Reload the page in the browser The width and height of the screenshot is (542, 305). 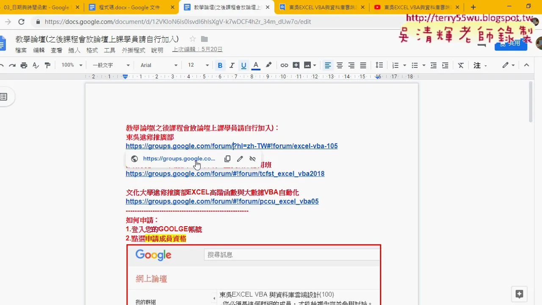point(22,22)
